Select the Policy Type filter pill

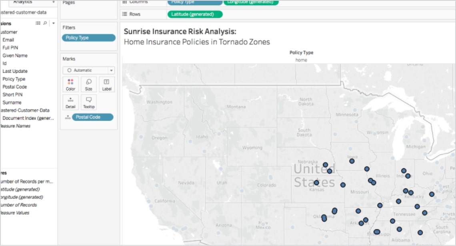[88, 38]
